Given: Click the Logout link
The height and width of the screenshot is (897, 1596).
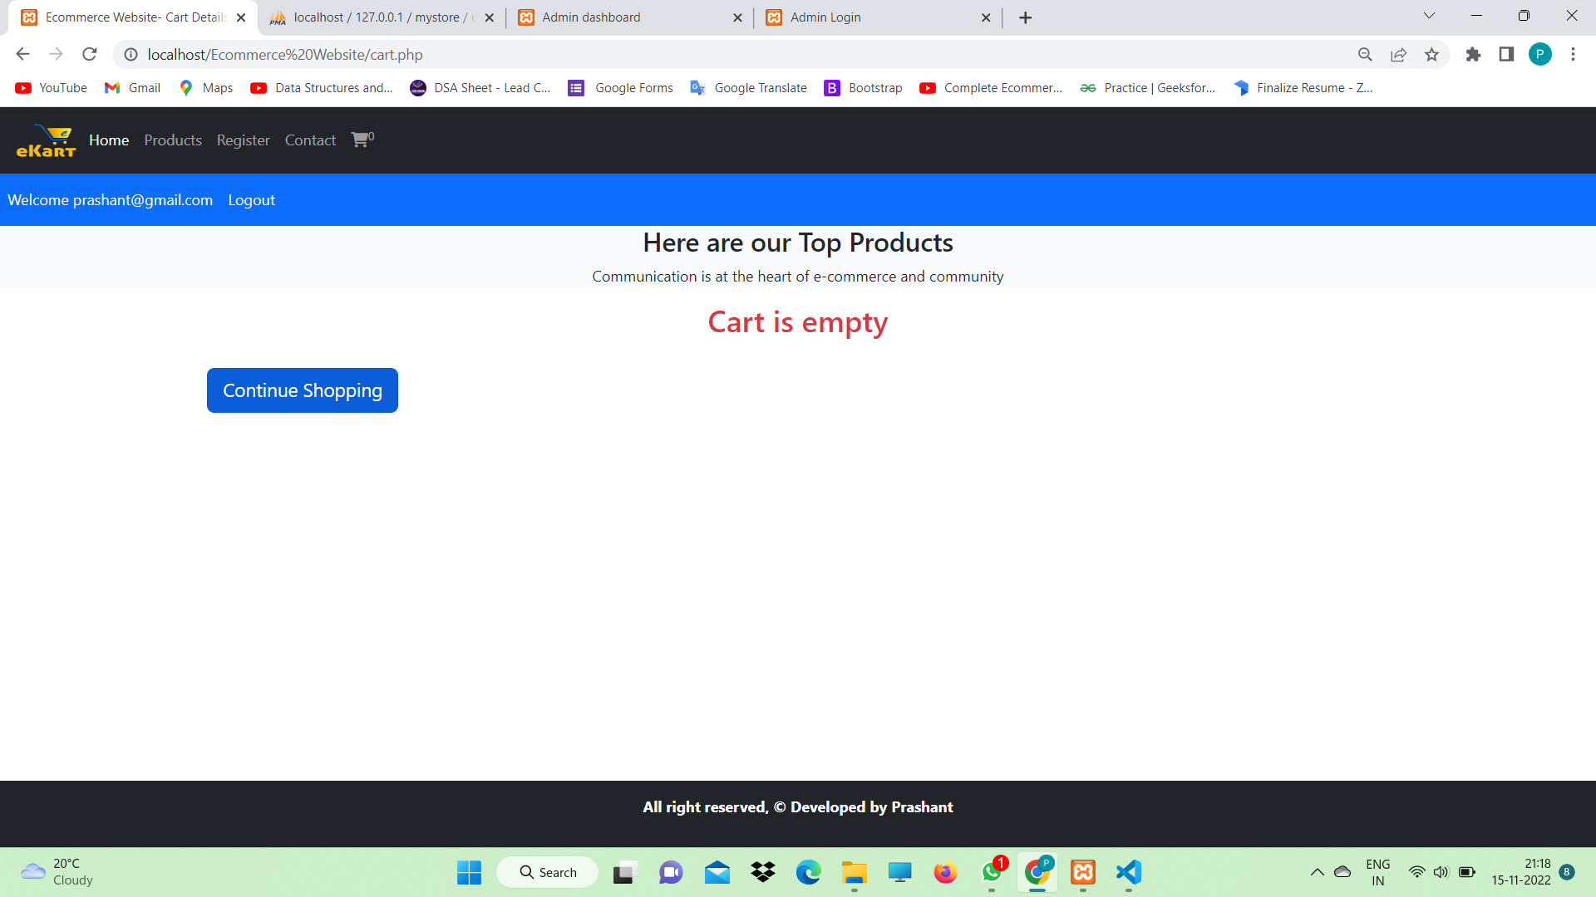Looking at the screenshot, I should coord(251,199).
